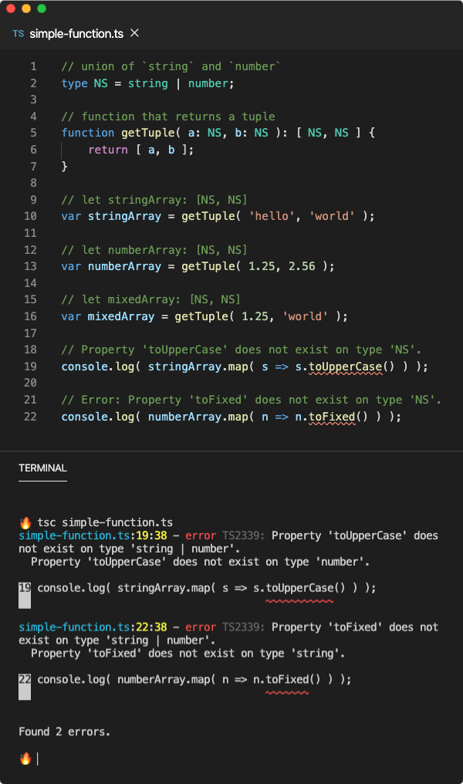
Task: Click 'Found 2 errors.' terminal message
Action: pyautogui.click(x=65, y=732)
